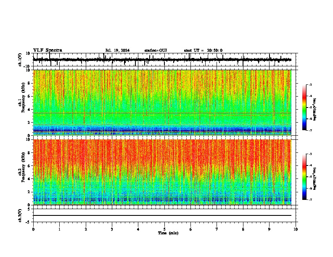Image resolution: width=333 pixels, height=257 pixels.
Task: Click the ch.2 color scale bar
Action: click(304, 177)
